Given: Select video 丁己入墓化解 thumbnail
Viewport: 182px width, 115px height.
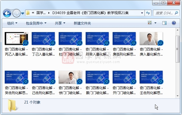Looking at the screenshot, I should [x=43, y=39].
